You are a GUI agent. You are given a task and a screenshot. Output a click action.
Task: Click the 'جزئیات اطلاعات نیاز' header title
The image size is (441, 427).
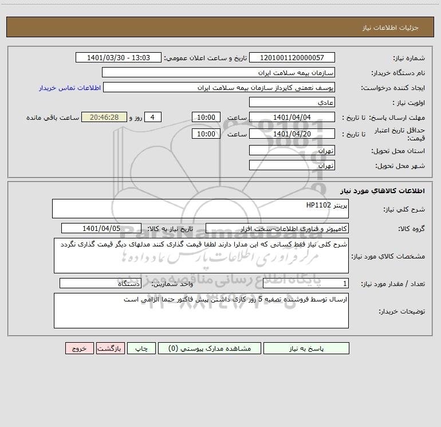[x=391, y=28]
